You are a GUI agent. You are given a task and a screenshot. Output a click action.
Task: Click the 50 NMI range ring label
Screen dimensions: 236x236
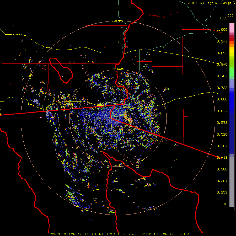[118, 69]
